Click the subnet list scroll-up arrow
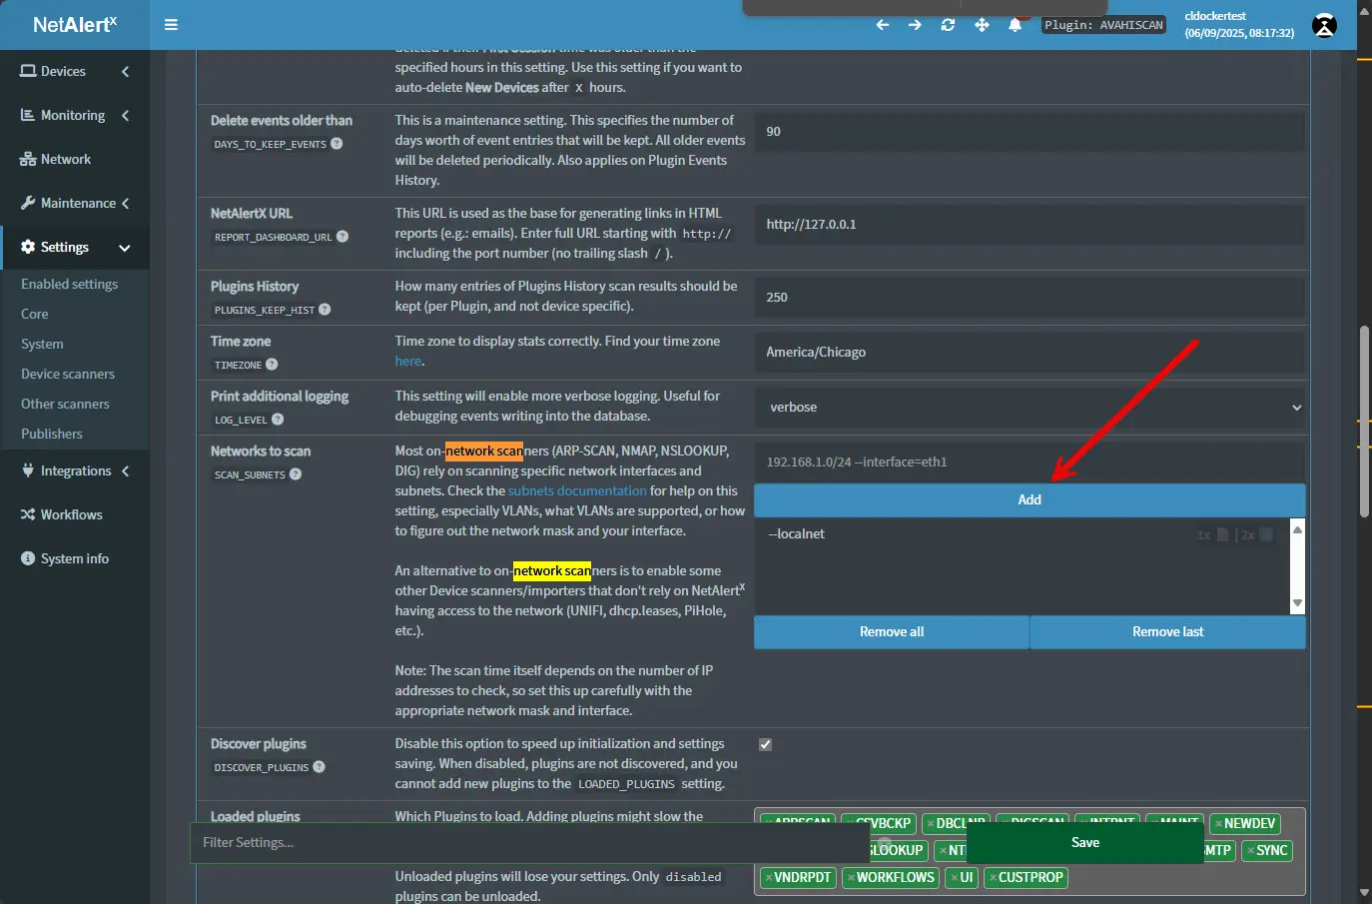Image resolution: width=1372 pixels, height=904 pixels. 1297,529
